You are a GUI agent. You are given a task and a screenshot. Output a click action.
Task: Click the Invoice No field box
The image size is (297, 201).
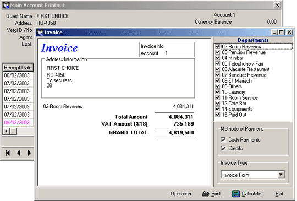[167, 50]
